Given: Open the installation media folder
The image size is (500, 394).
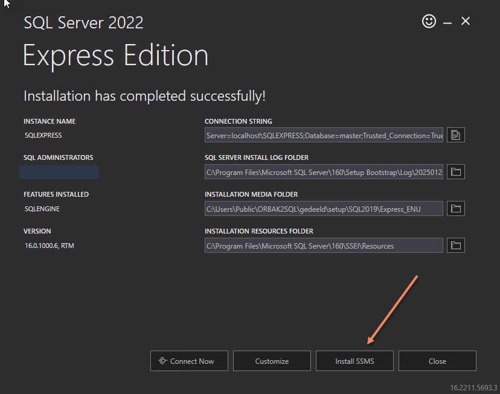Looking at the screenshot, I should (456, 209).
